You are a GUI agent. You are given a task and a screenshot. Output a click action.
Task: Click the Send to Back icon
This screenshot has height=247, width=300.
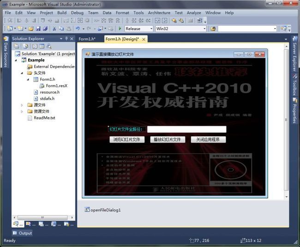[x=181, y=20]
